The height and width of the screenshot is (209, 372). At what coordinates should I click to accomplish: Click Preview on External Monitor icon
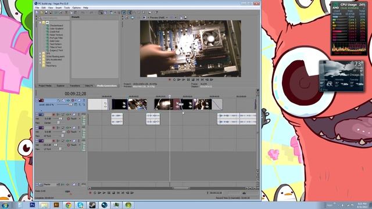pos(132,17)
